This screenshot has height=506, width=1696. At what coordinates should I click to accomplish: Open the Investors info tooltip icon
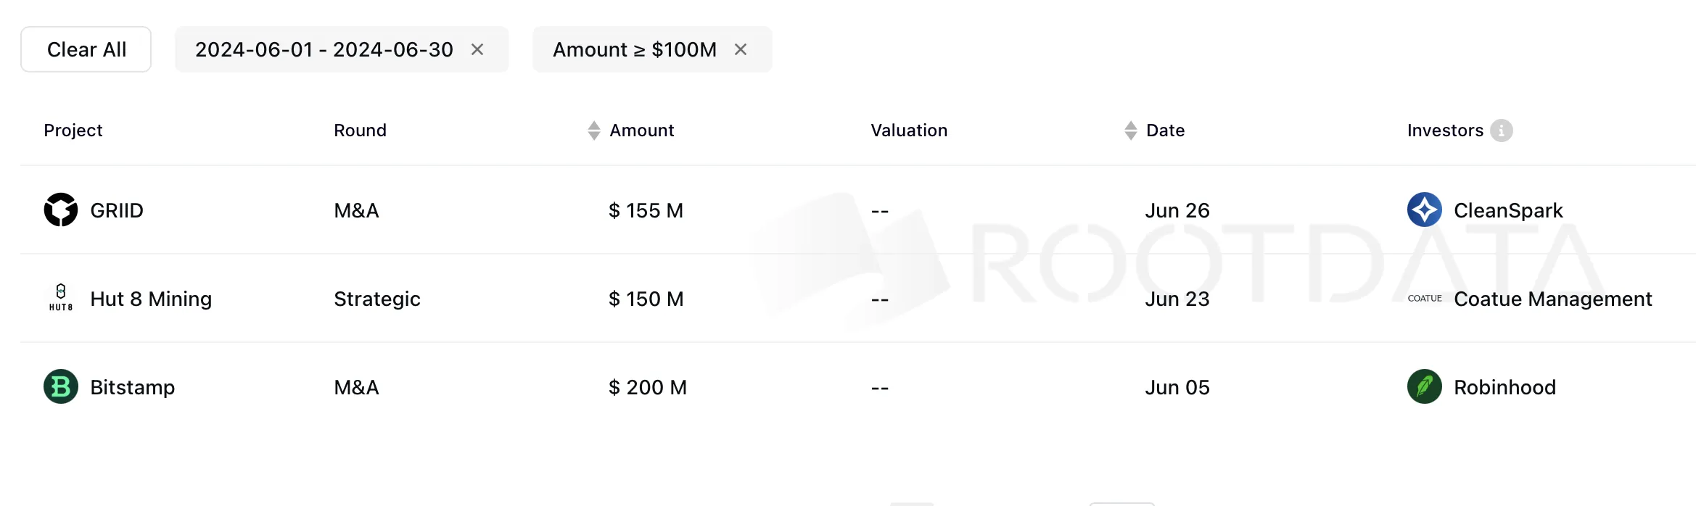point(1501,130)
